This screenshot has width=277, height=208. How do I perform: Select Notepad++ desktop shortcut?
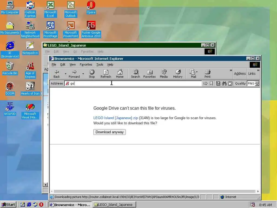(30, 48)
